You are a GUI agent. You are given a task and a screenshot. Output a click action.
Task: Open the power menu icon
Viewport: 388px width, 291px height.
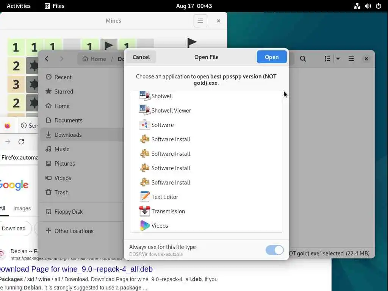coord(379,6)
